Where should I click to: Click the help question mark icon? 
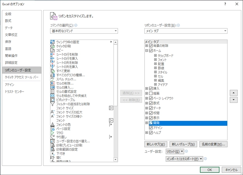coord(225,4)
